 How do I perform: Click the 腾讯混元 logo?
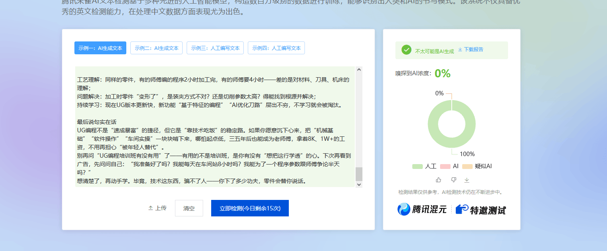422,210
